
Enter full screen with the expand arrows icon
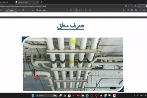click(x=140, y=10)
